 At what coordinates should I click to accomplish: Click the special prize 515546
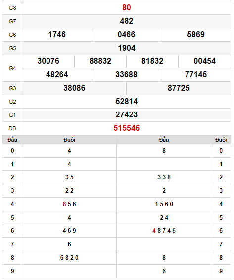pos(126,128)
